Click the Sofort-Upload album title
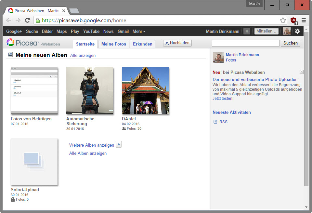312x213 pixels. pyautogui.click(x=25, y=190)
